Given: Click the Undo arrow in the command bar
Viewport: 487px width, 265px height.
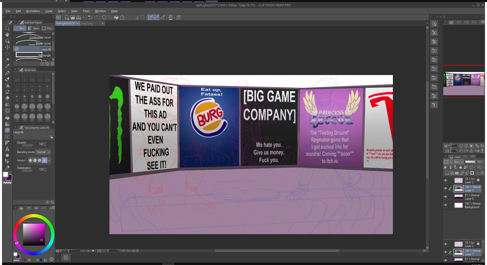Looking at the screenshot, I should pyautogui.click(x=90, y=17).
